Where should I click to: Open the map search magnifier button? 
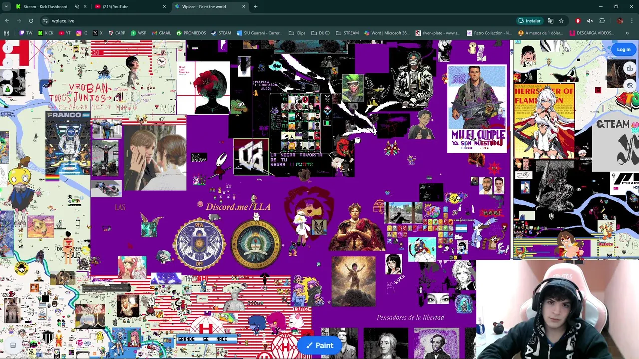click(630, 86)
